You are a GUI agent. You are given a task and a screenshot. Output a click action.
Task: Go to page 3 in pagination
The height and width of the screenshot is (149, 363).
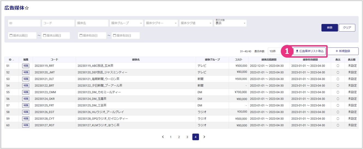187,137
